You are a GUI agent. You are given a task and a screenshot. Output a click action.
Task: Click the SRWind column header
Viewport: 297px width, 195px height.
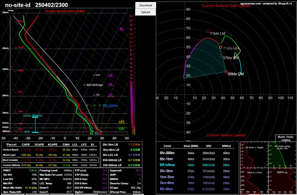click(226, 146)
